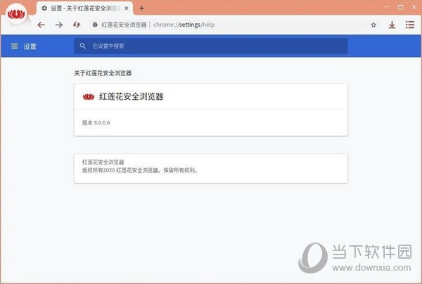Close the settings tab

126,8
